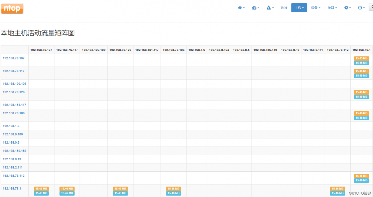Open host 192.168.76.137 row link

coord(14,58)
